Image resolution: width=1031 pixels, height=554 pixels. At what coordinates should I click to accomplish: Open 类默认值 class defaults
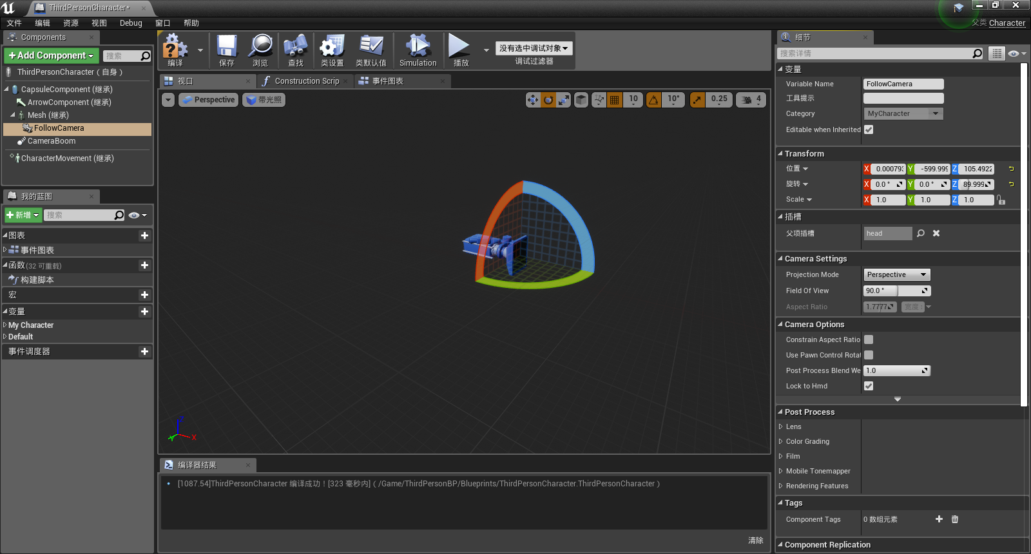click(x=371, y=50)
